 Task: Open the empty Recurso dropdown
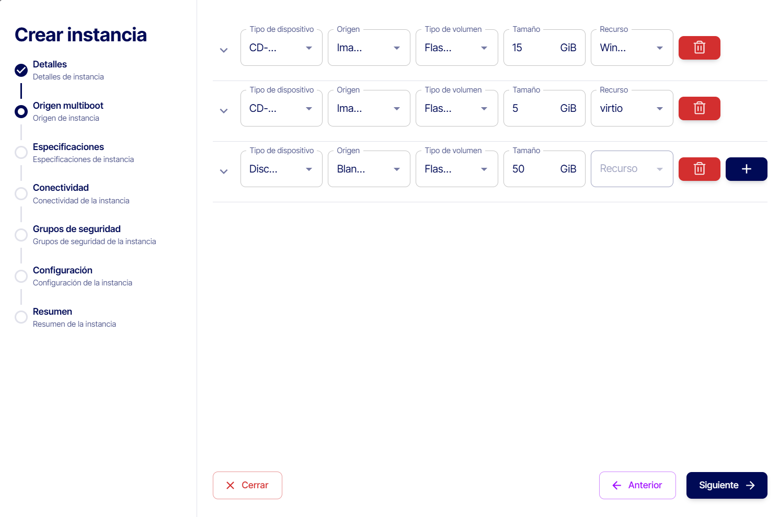point(632,169)
